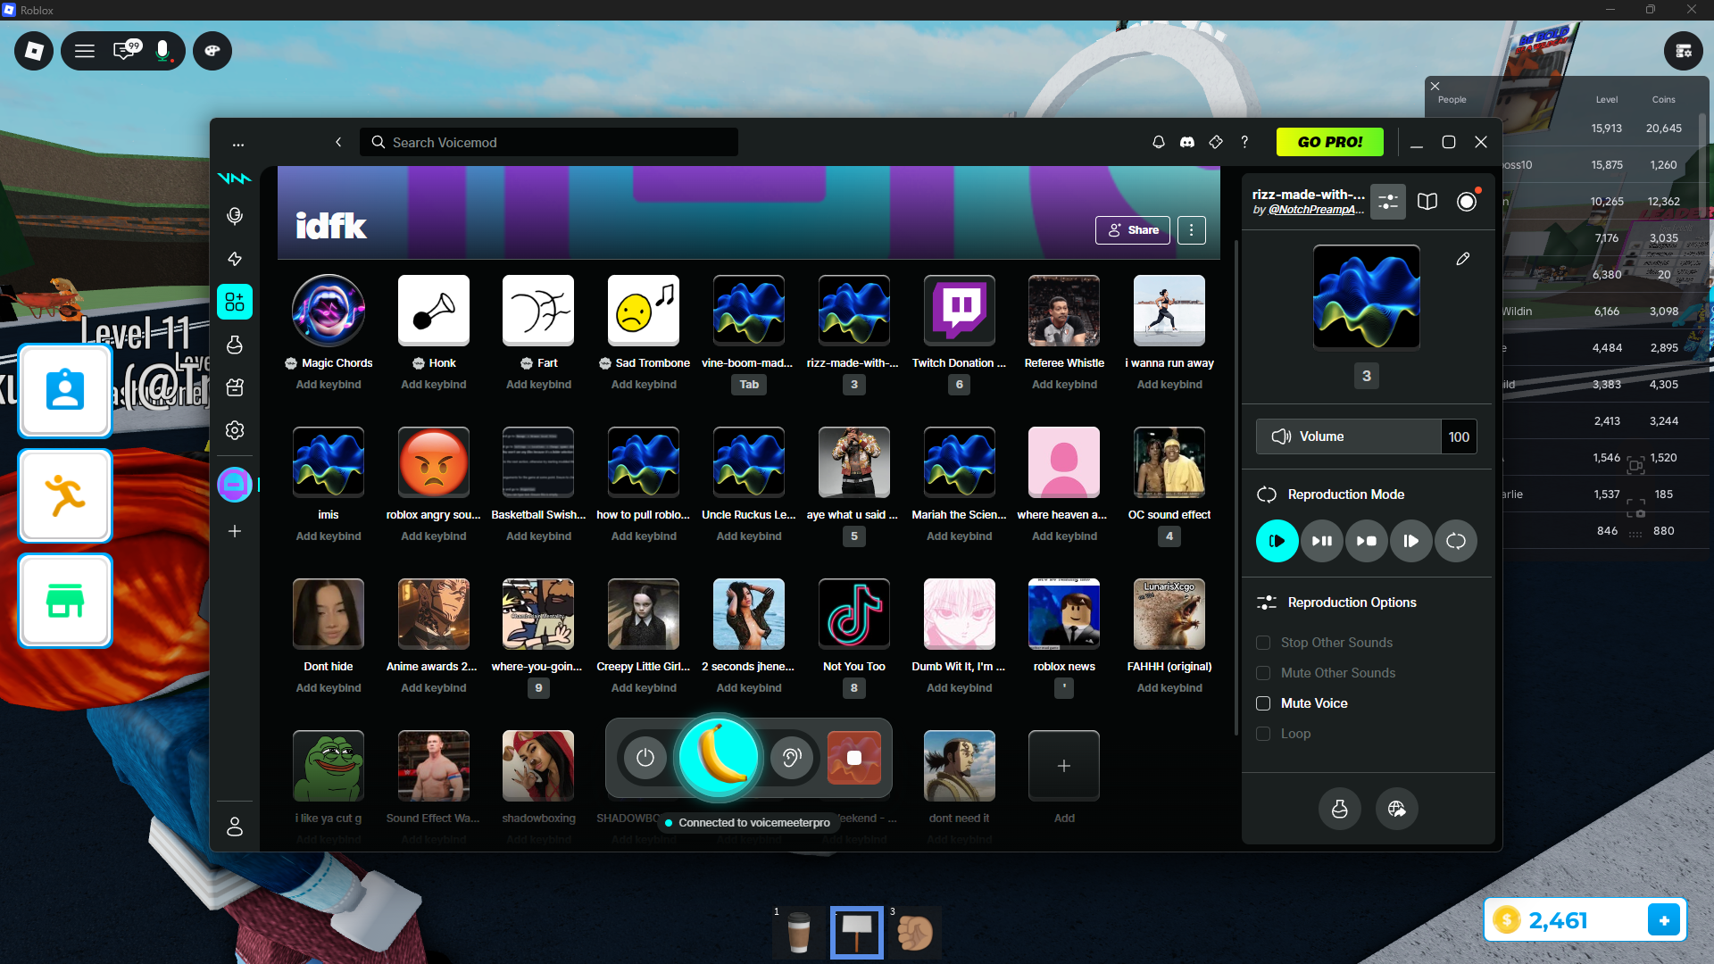Viewport: 1714px width, 964px height.
Task: Add keybind for Referee Whistle
Action: pyautogui.click(x=1064, y=385)
